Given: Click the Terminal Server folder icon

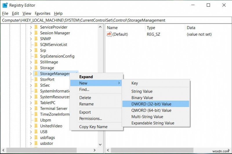Looking at the screenshot, I should [x=36, y=108].
